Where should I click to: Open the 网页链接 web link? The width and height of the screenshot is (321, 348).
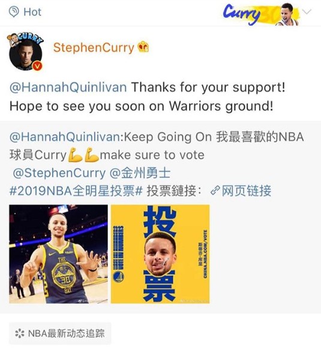[x=247, y=191]
